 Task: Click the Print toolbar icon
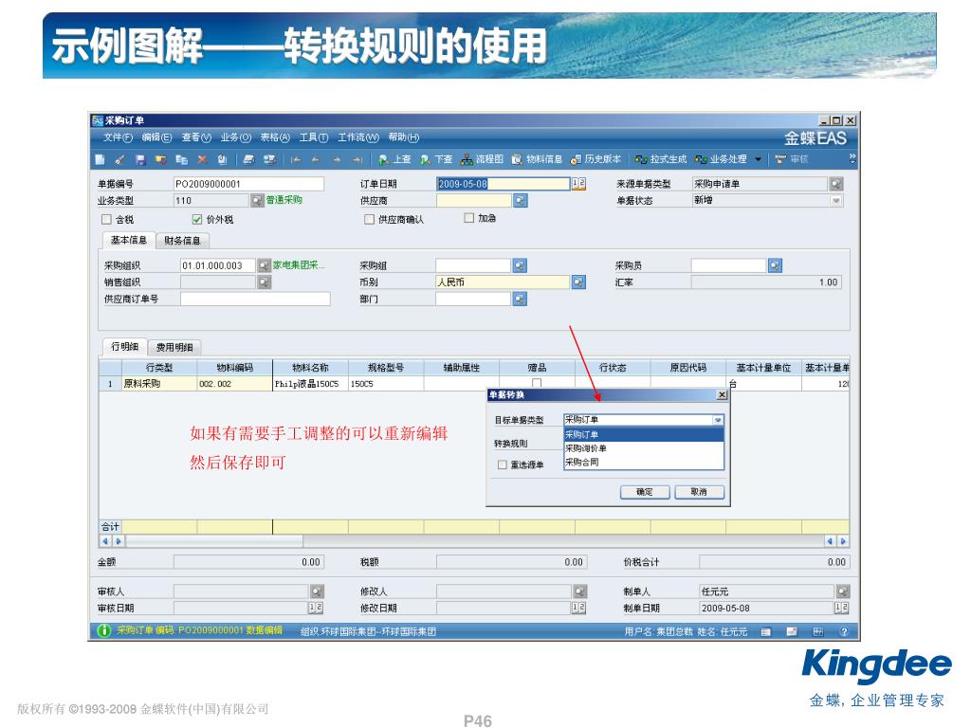click(248, 159)
